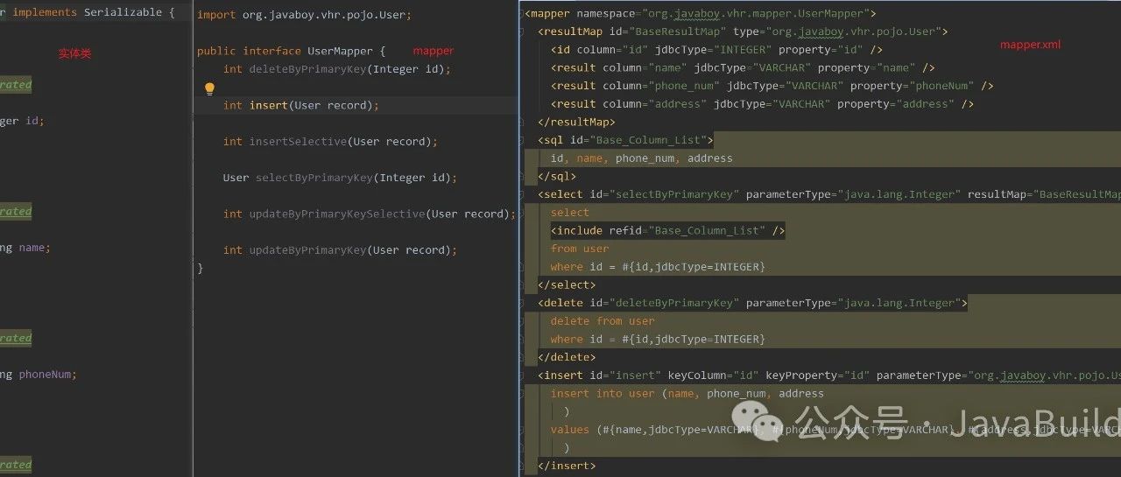The width and height of the screenshot is (1121, 477).
Task: Click the 'name' column result line in XML
Action: coord(743,68)
